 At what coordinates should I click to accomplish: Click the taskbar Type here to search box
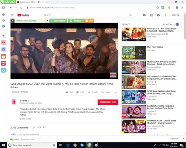(x=32, y=145)
